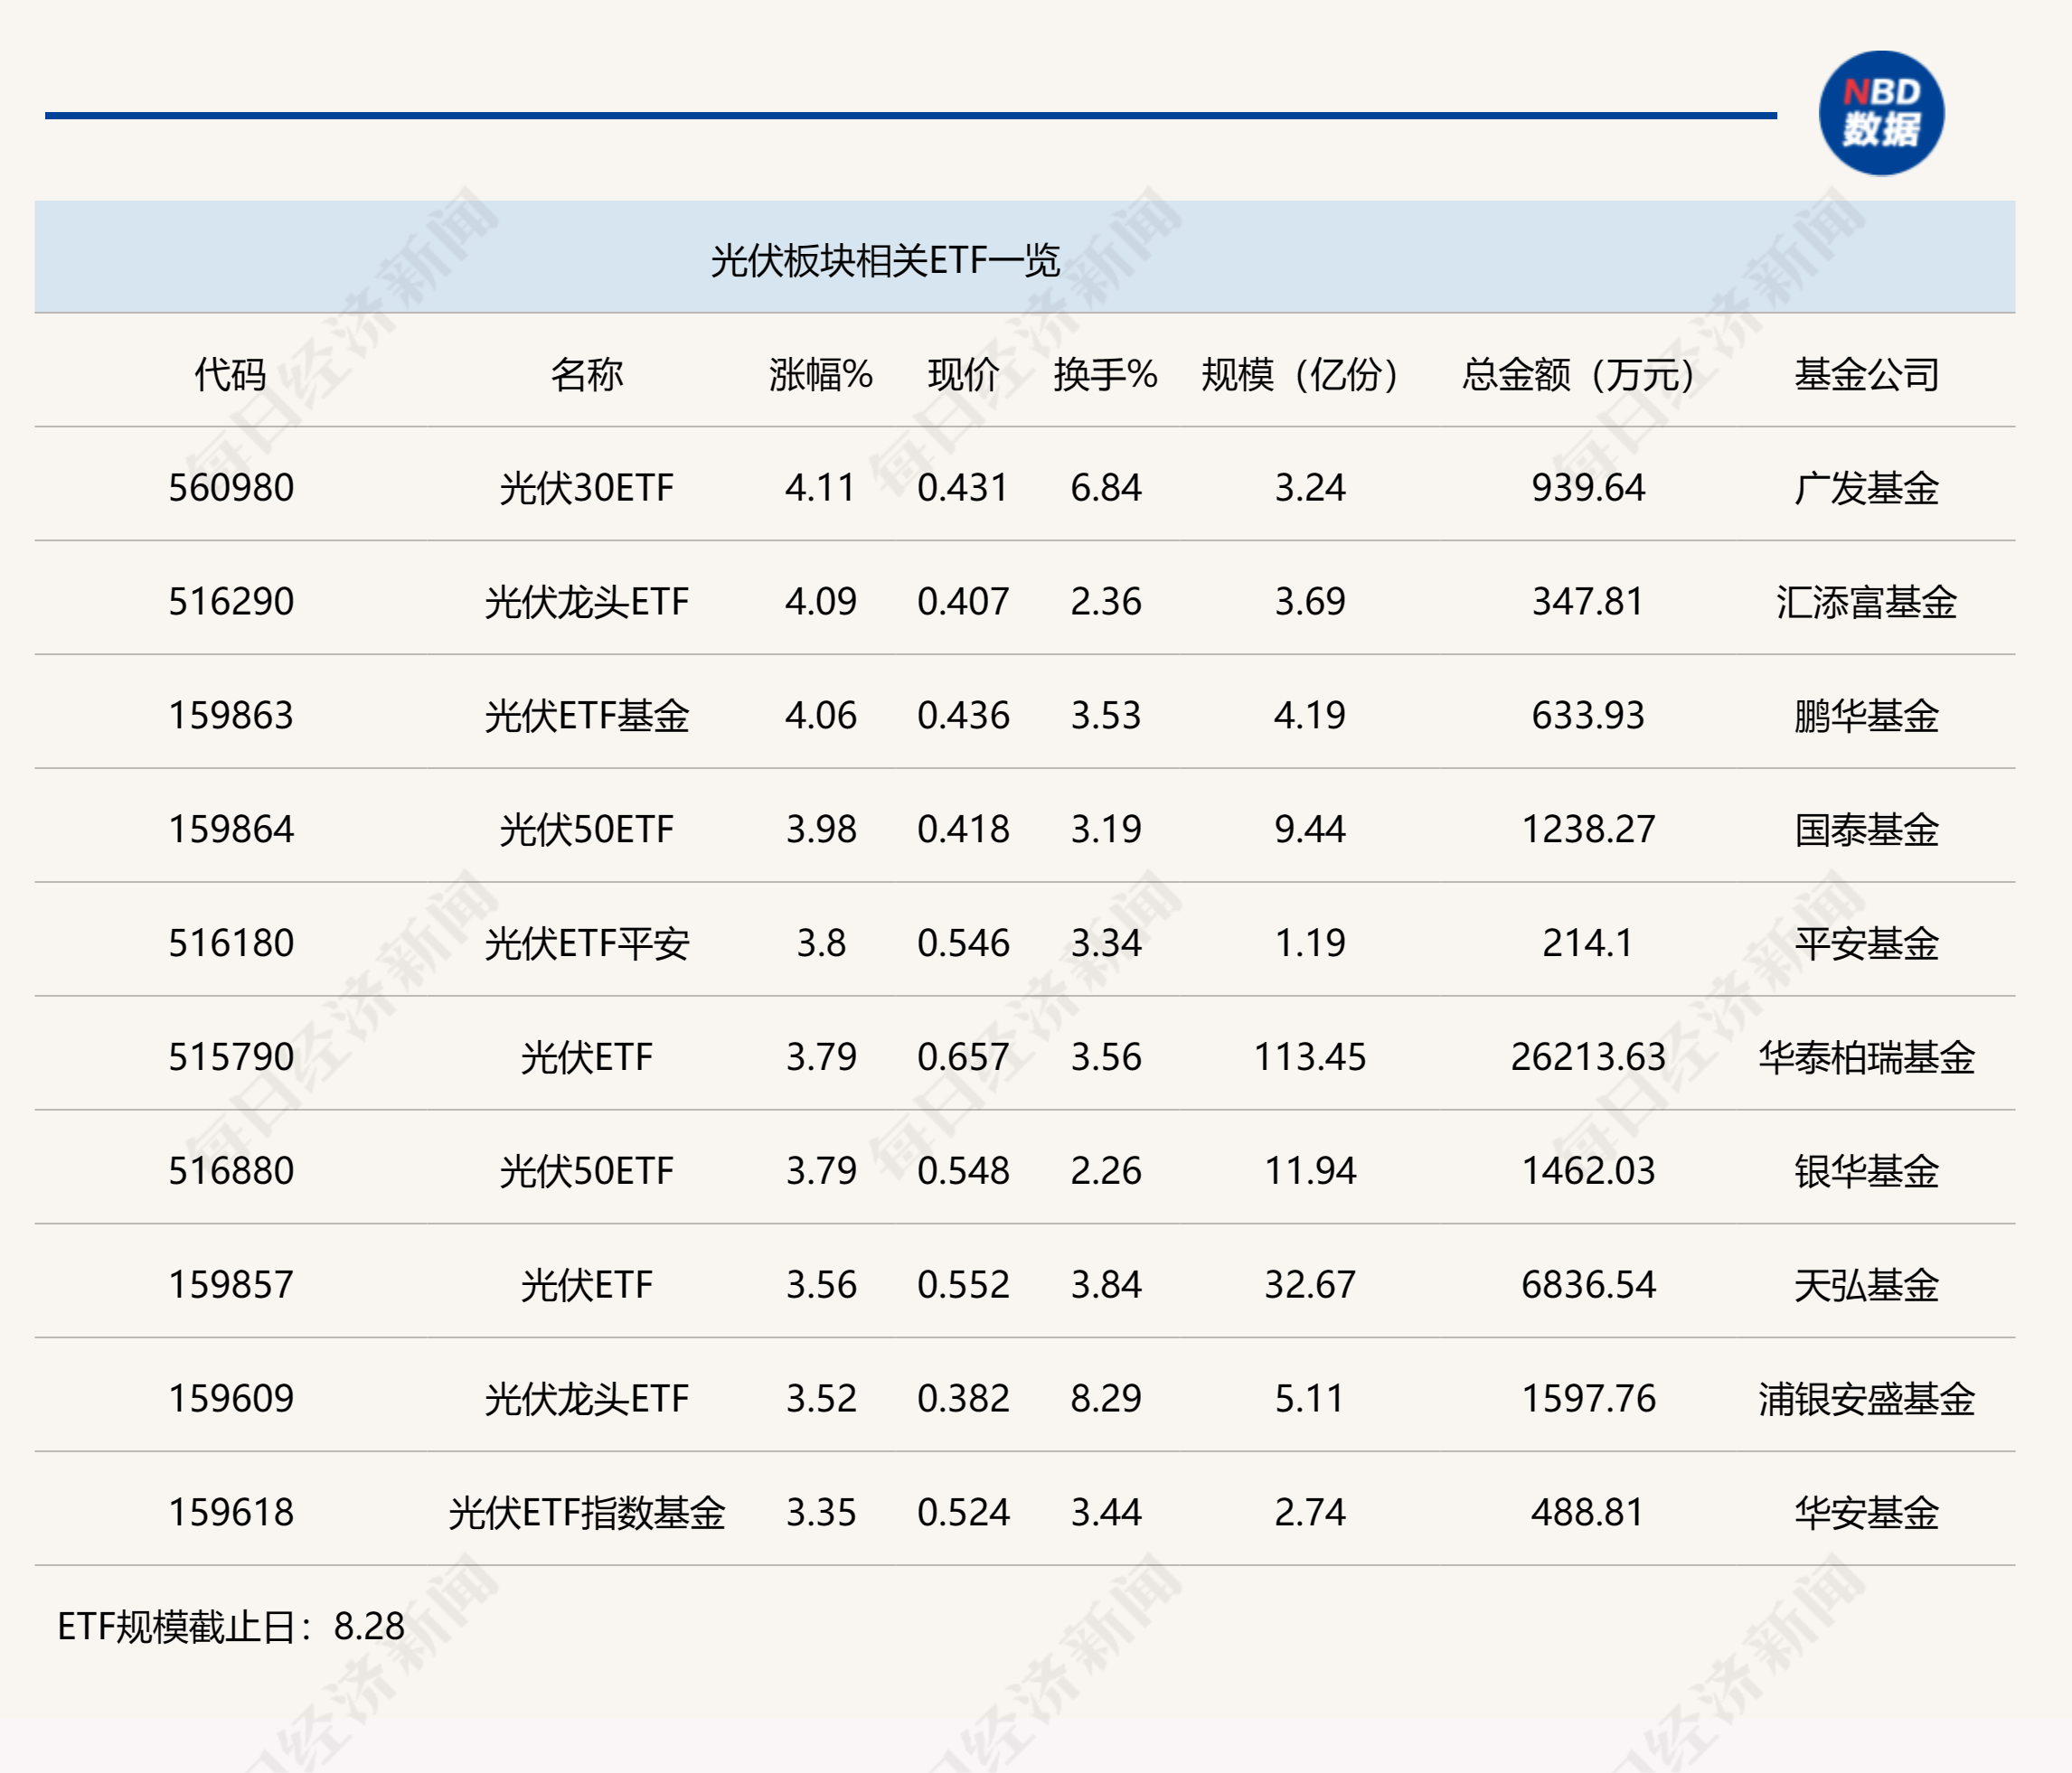2072x1773 pixels.
Task: Select fund code 159864
Action: (x=231, y=830)
